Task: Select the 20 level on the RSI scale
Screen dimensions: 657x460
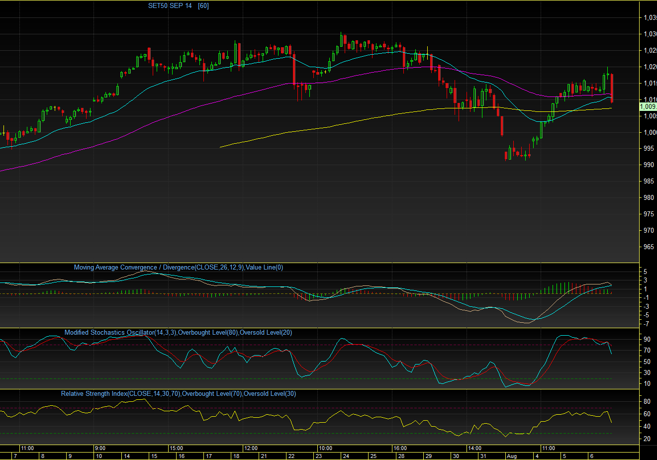Action: pos(647,439)
